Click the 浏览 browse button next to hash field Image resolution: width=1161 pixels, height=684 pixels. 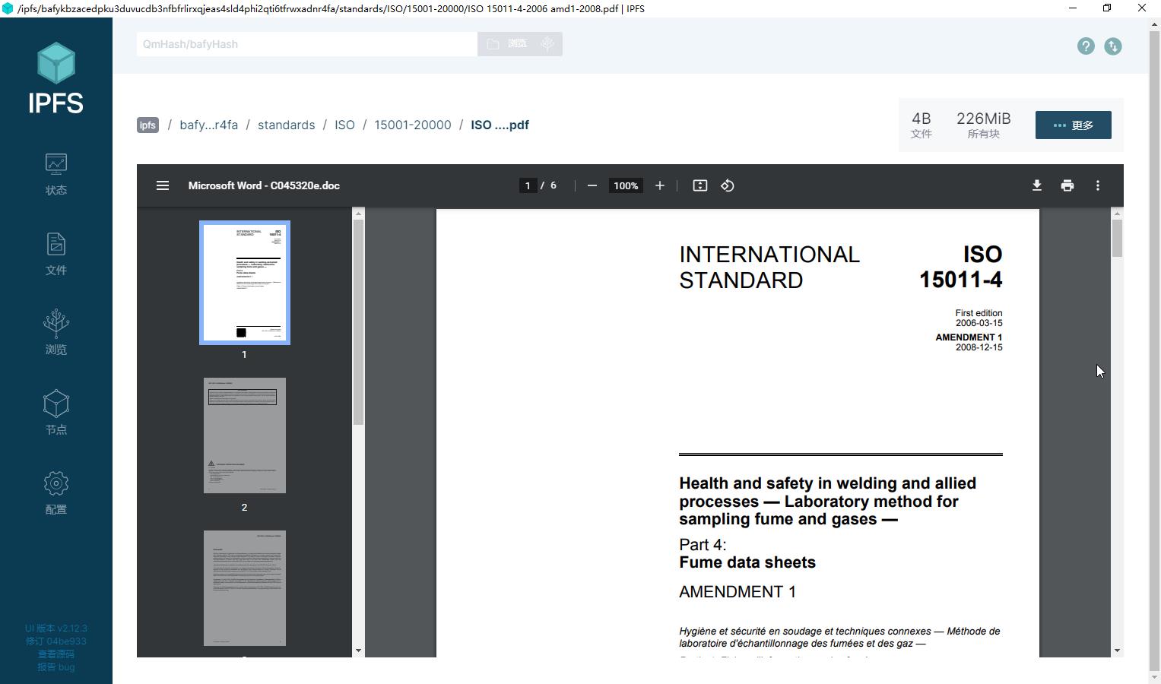(x=507, y=44)
